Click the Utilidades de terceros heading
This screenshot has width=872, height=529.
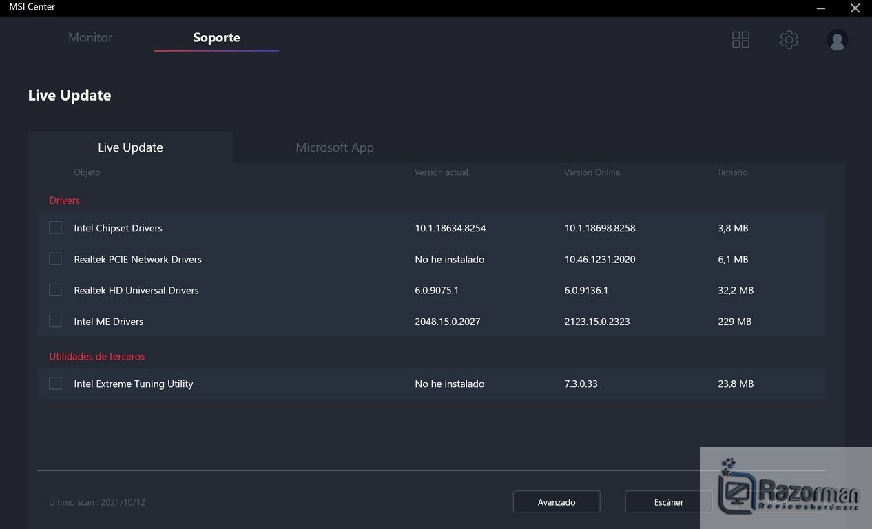[97, 357]
